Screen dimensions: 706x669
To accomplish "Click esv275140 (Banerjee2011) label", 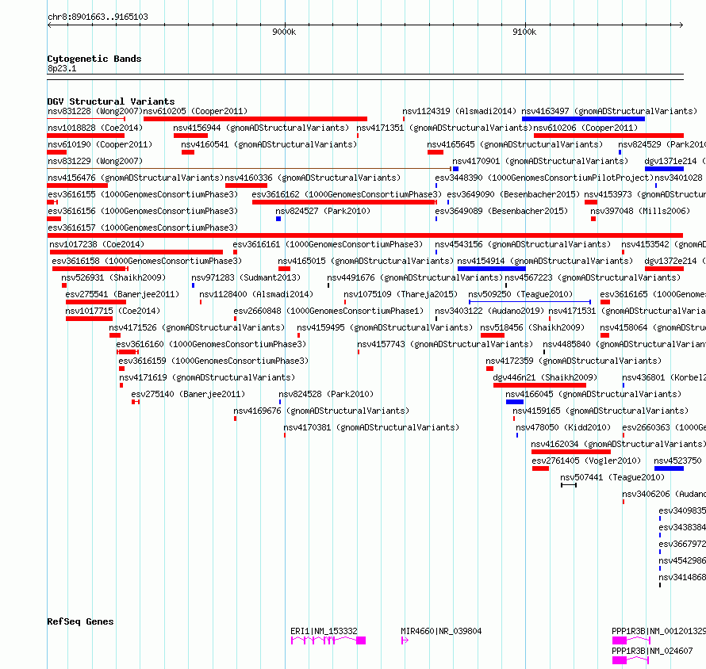I will (x=188, y=394).
